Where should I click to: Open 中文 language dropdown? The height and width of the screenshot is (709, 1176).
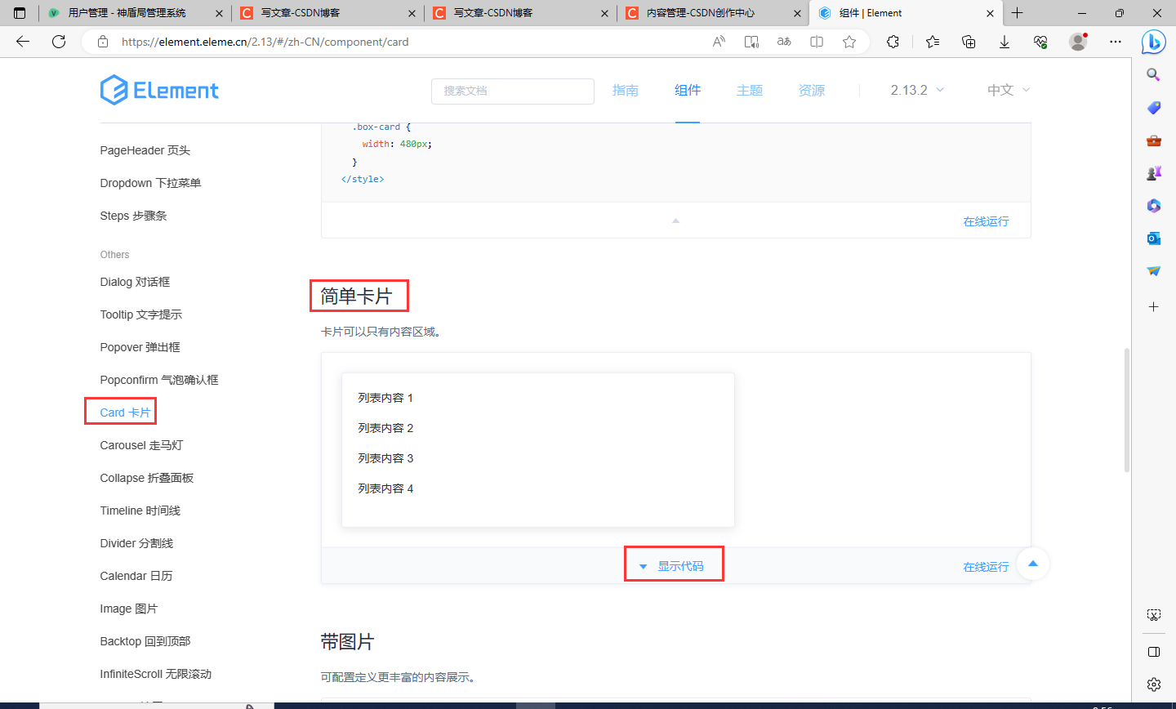tap(1009, 90)
